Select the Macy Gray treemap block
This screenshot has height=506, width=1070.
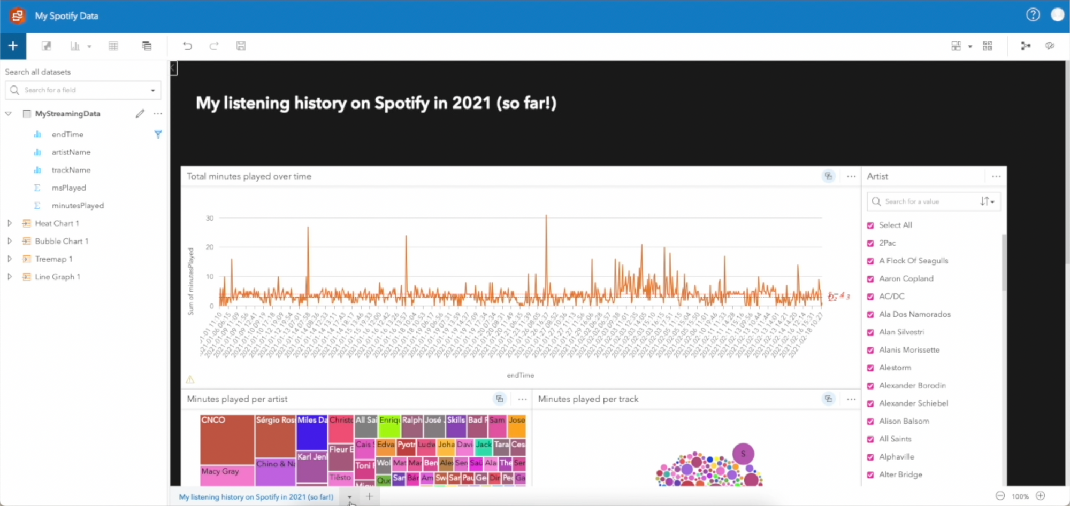227,475
